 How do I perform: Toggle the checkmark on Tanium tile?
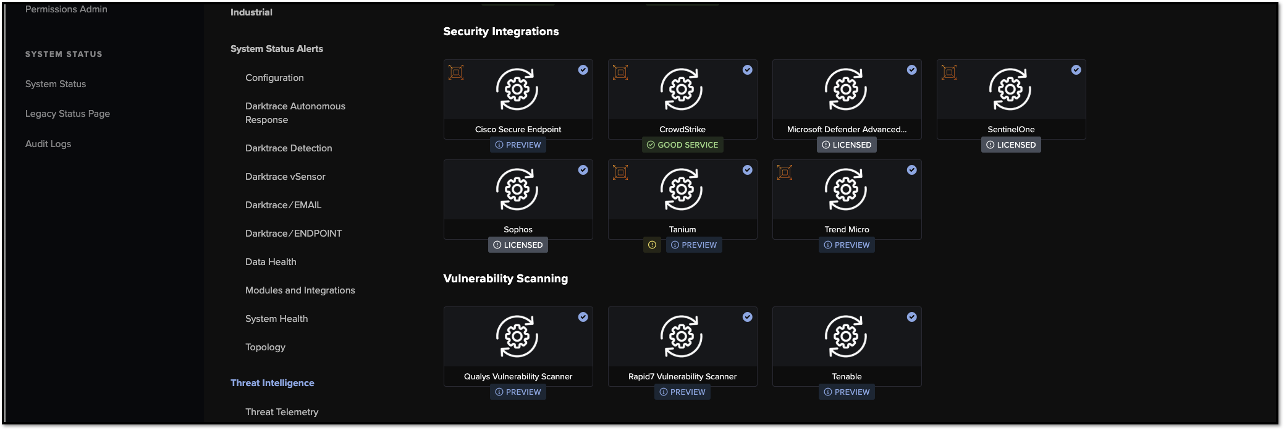(x=747, y=171)
